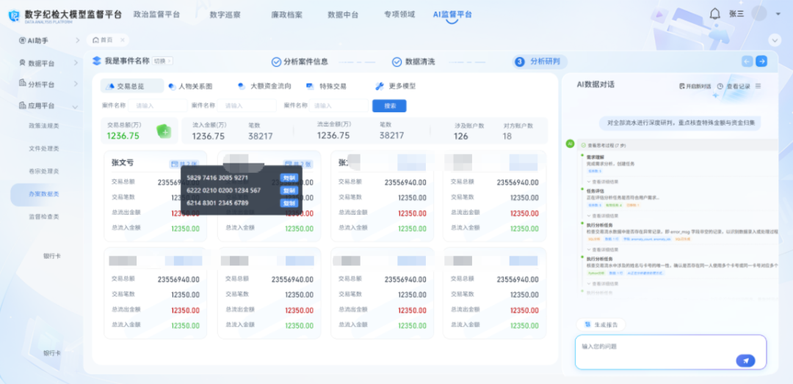Click the send paper-plane button
This screenshot has width=793, height=384.
tap(745, 361)
